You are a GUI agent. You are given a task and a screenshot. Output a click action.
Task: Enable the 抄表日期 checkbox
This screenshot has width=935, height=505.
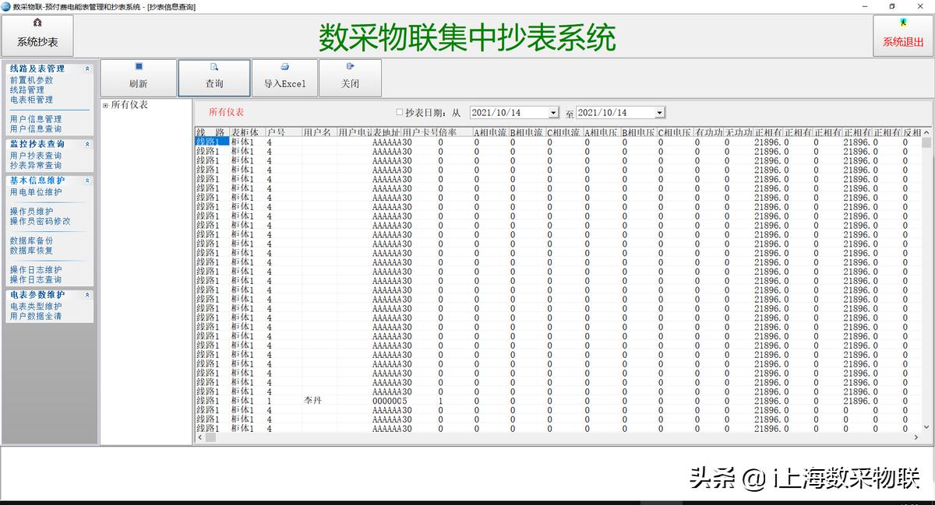coord(400,113)
